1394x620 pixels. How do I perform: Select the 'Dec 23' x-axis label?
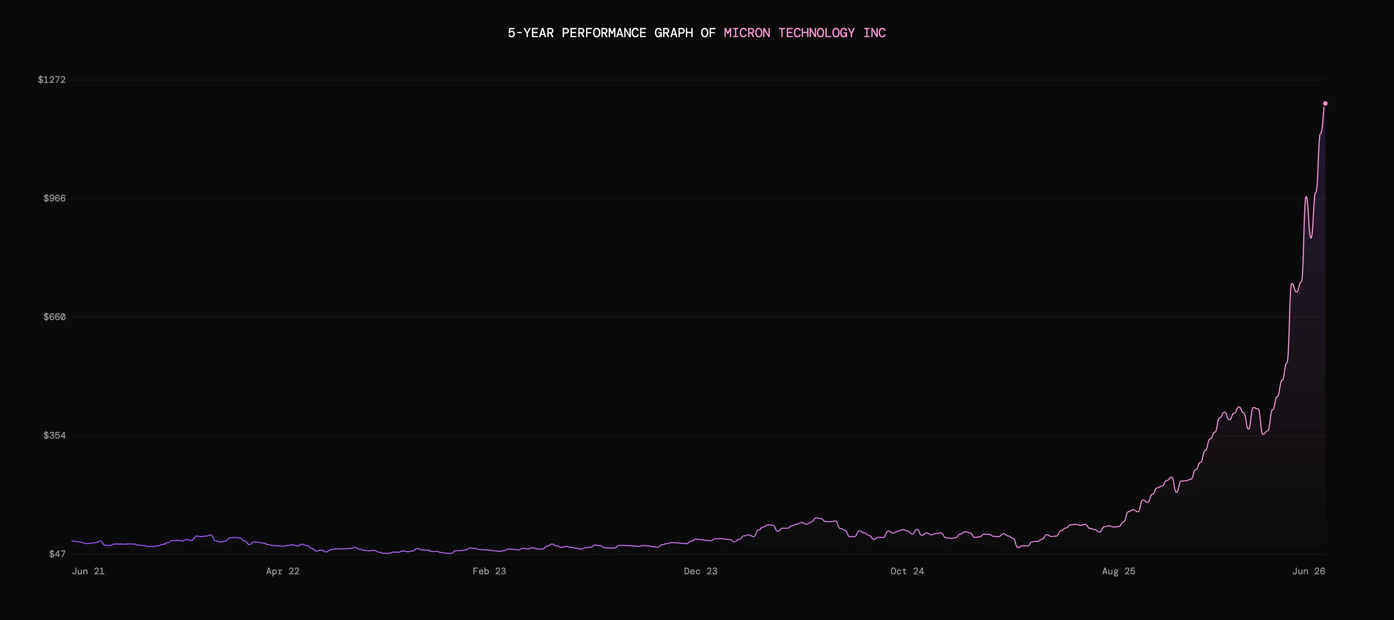701,571
